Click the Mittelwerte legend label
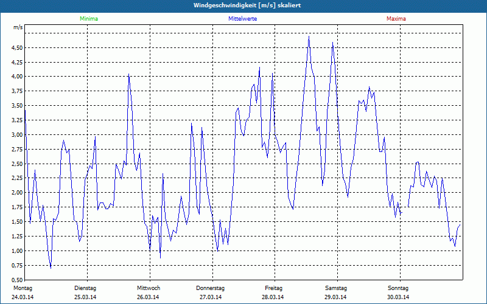487x304 pixels. (x=242, y=19)
